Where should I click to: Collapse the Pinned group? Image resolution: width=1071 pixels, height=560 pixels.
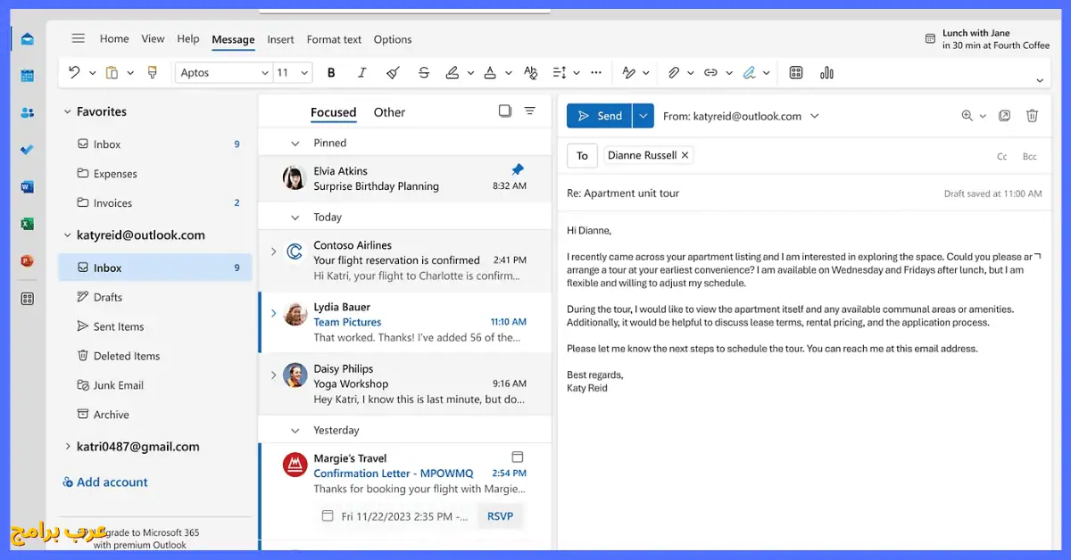295,143
